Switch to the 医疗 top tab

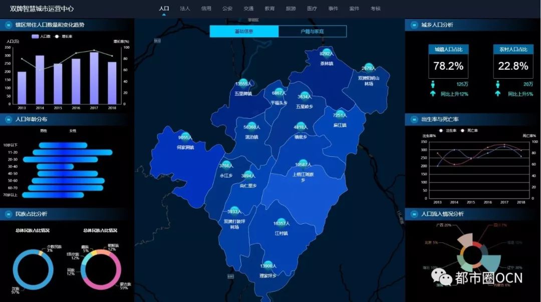pyautogui.click(x=312, y=9)
